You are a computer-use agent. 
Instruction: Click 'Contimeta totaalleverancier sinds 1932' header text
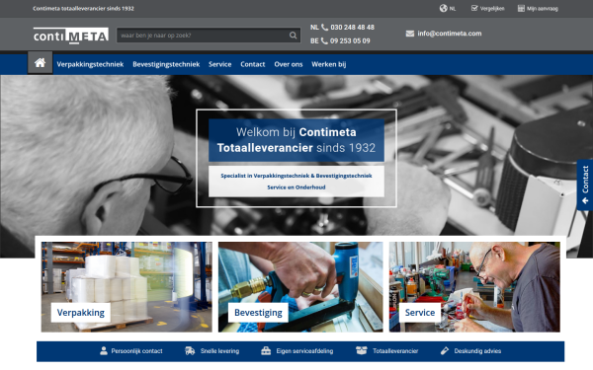[83, 8]
